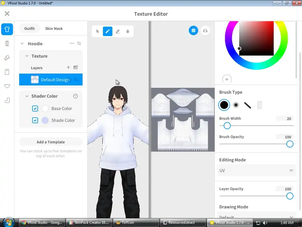Select the underwear bottoms category icon
The width and height of the screenshot is (302, 227).
point(7,86)
